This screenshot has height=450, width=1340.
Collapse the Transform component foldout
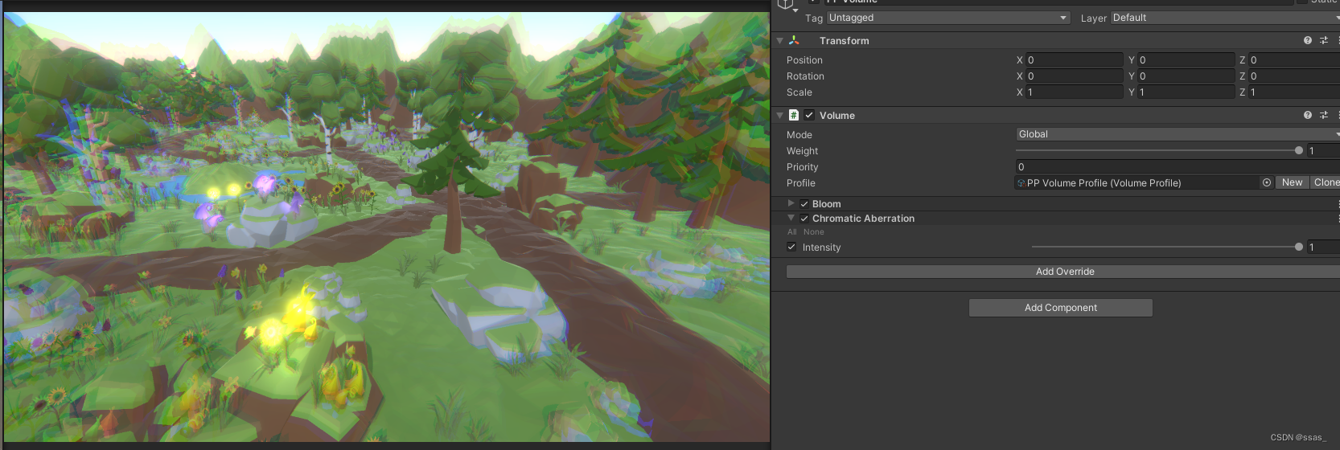[779, 40]
